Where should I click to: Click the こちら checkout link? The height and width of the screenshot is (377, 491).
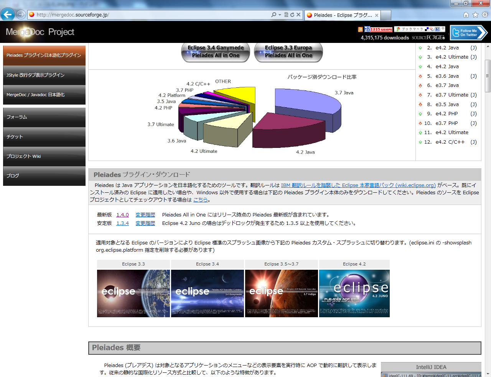(x=201, y=200)
